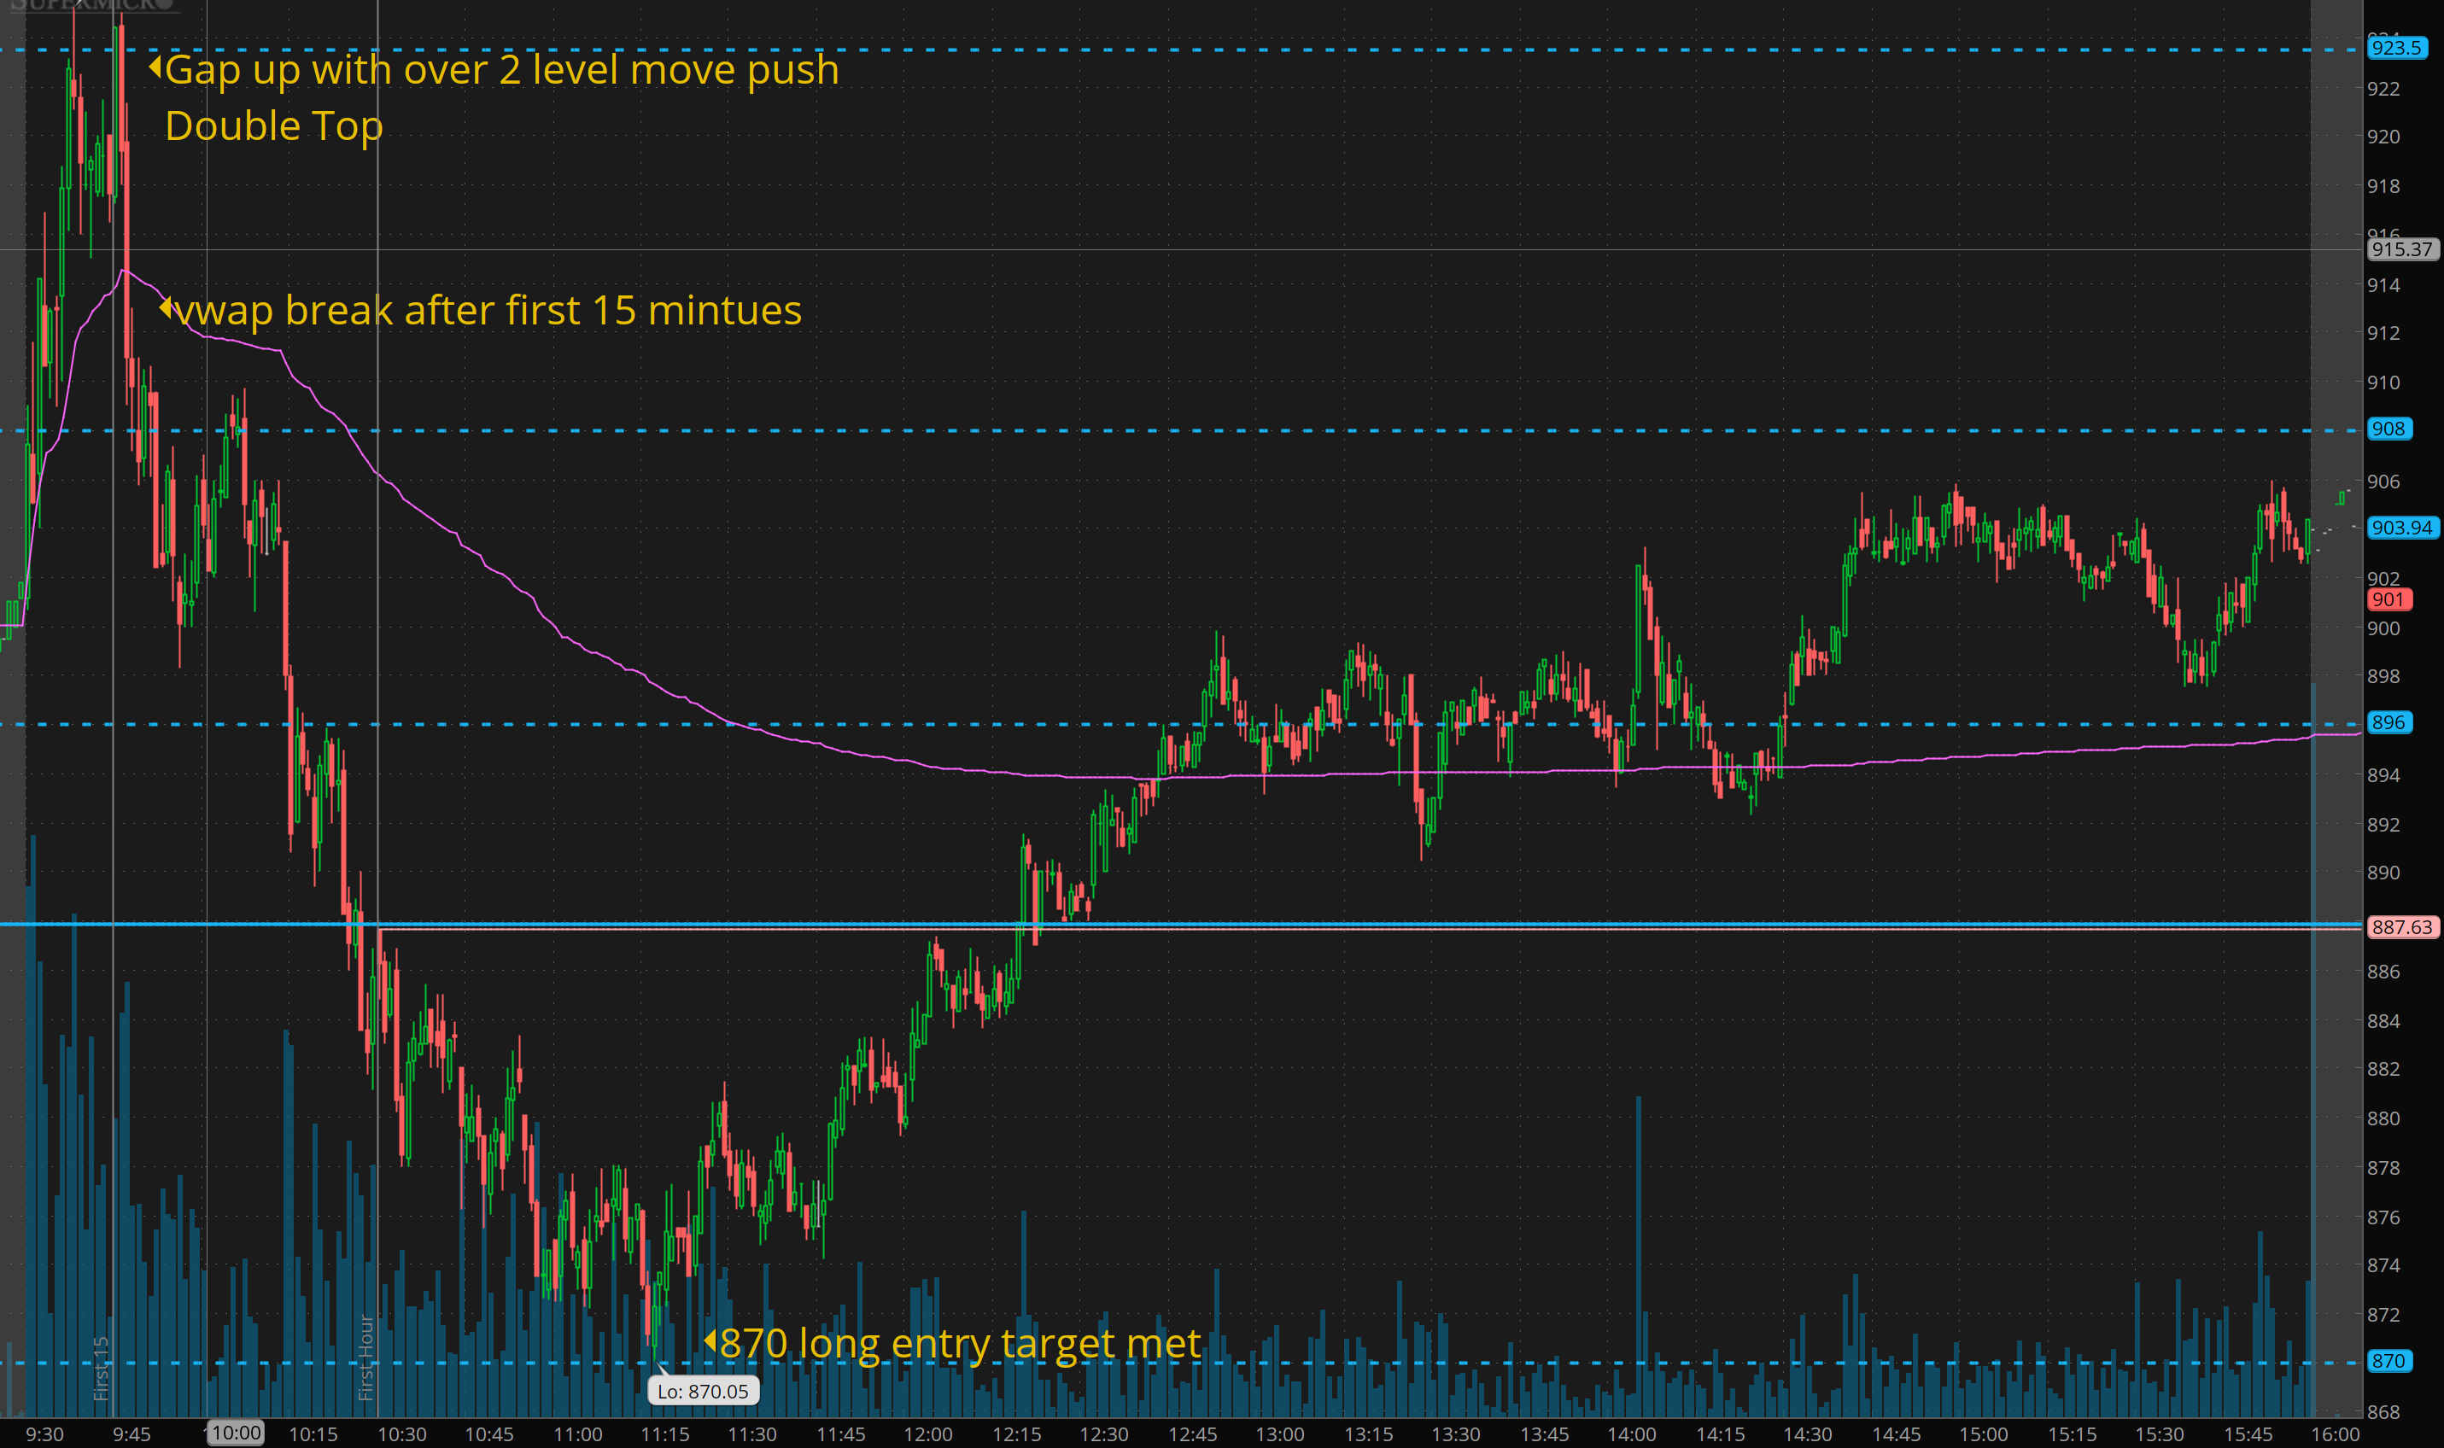Click the 915.37 crosshair price tag
The height and width of the screenshot is (1448, 2444).
(2401, 248)
